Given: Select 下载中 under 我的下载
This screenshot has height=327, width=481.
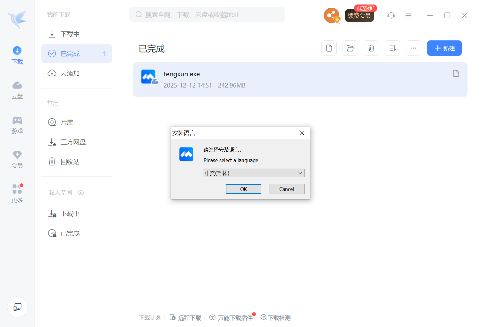Looking at the screenshot, I should (77, 34).
